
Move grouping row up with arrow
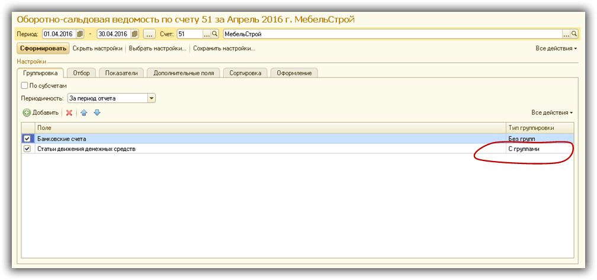coord(84,112)
